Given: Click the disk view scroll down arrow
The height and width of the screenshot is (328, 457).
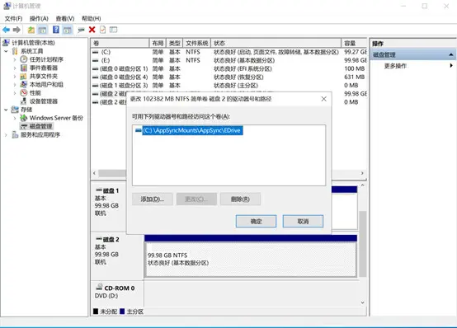Looking at the screenshot, I should tap(363, 303).
